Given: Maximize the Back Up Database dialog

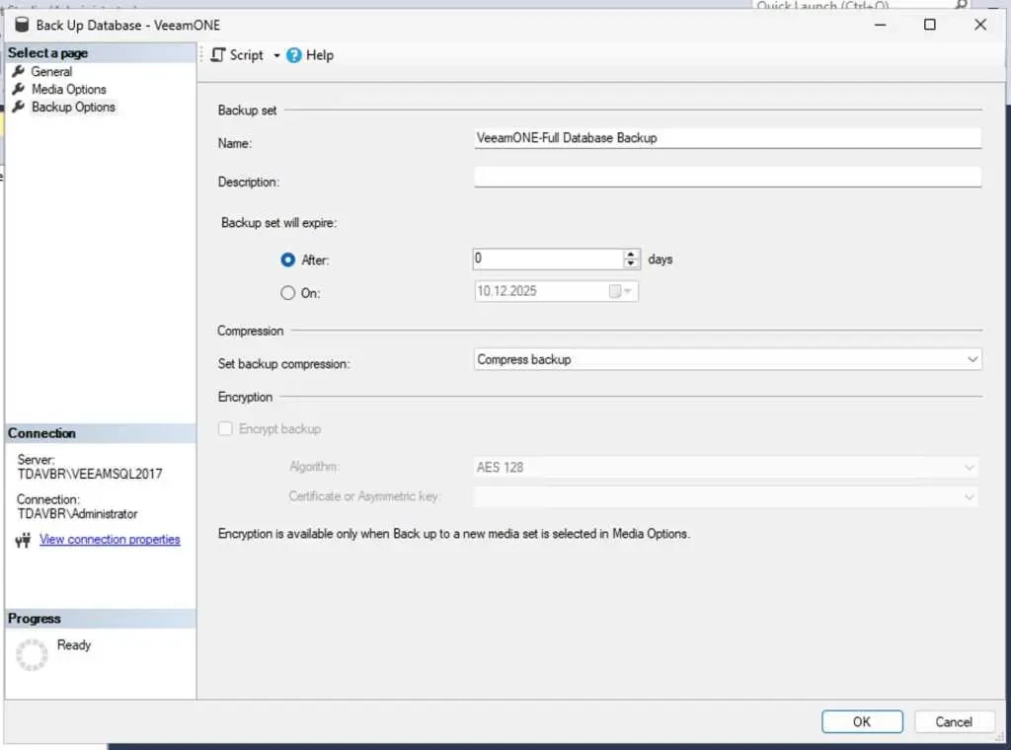Looking at the screenshot, I should [x=930, y=25].
